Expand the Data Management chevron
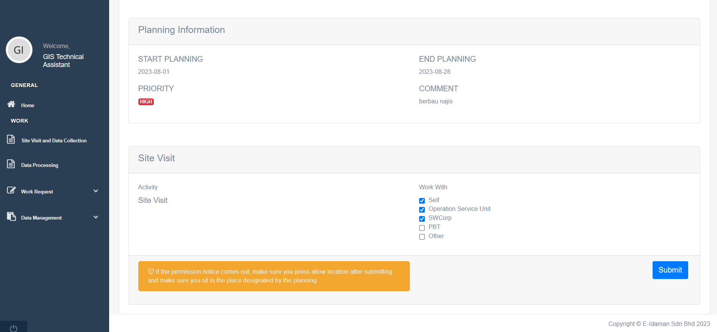The image size is (717, 332). (x=96, y=217)
